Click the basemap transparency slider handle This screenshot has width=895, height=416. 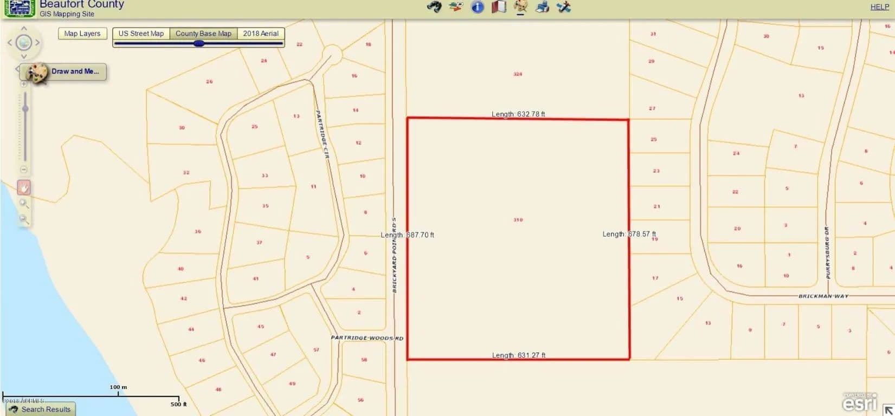199,43
